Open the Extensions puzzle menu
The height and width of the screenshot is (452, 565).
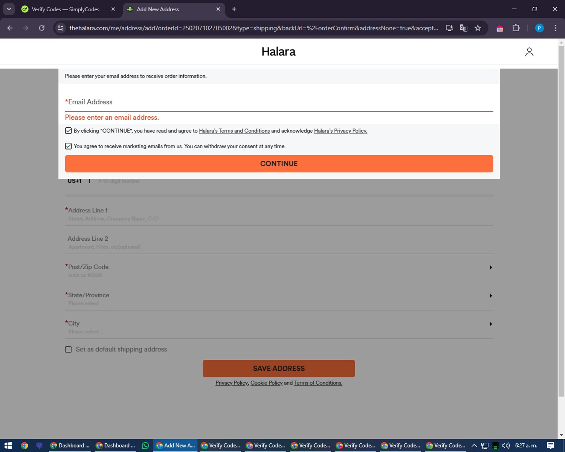tap(516, 28)
